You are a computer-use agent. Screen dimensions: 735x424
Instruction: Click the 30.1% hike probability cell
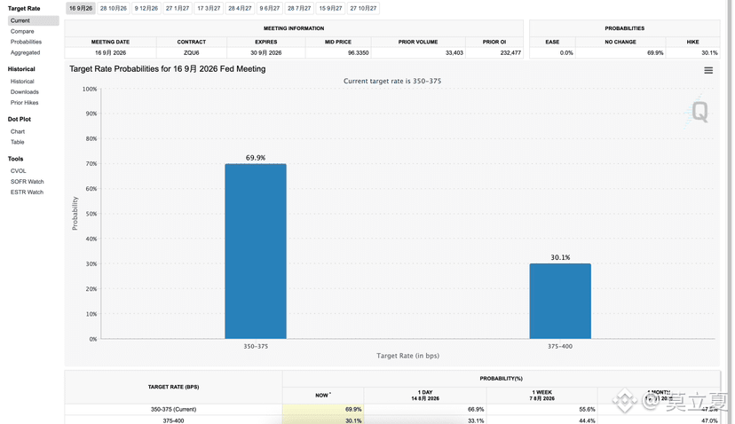tap(692, 53)
